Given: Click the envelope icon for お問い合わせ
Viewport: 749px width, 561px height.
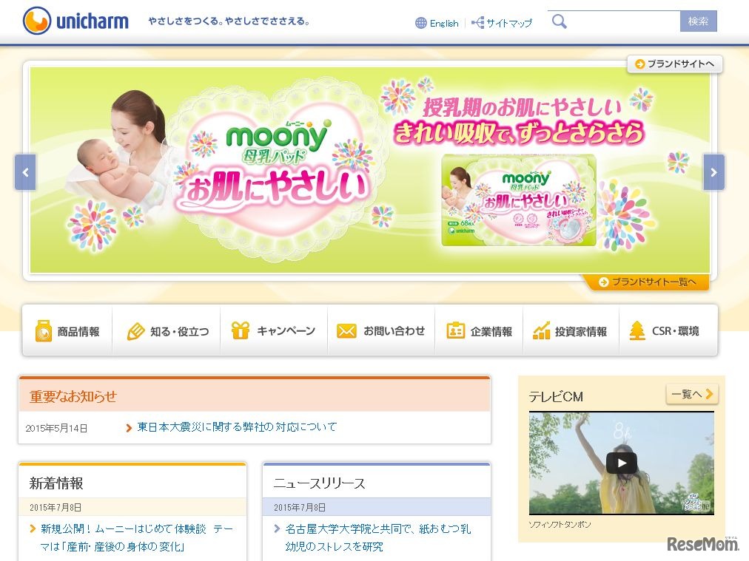Looking at the screenshot, I should click(x=346, y=330).
